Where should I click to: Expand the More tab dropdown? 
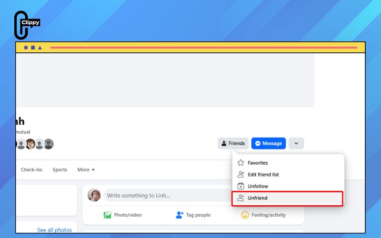86,169
